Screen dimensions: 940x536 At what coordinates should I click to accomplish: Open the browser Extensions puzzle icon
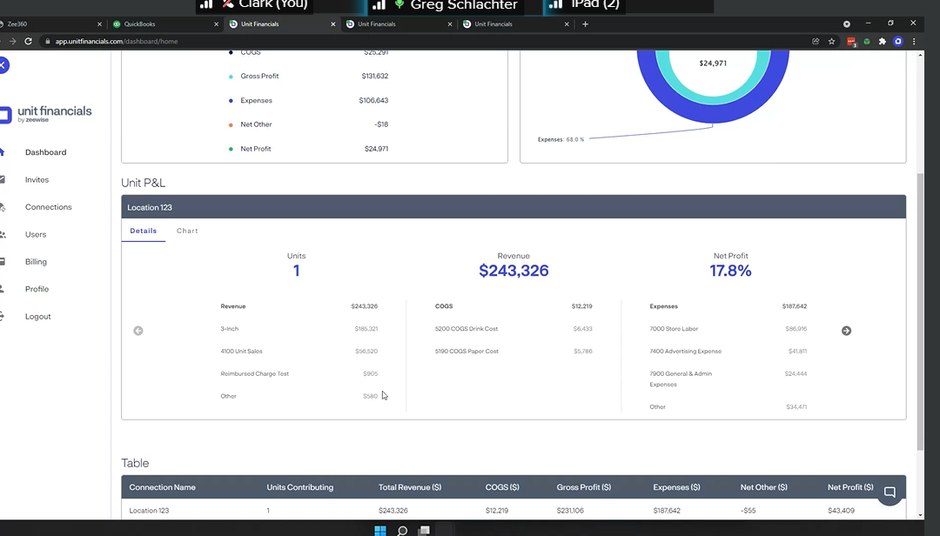pos(883,41)
